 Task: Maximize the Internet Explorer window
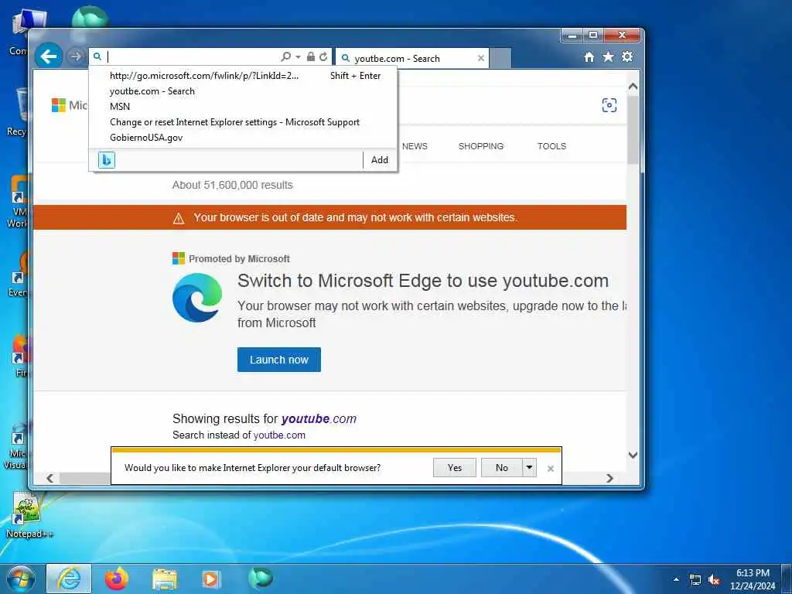(x=593, y=35)
